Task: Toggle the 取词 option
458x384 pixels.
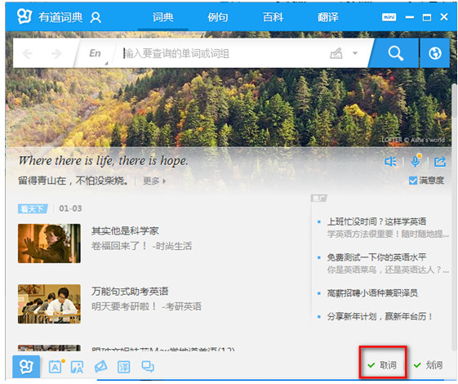Action: pos(382,365)
